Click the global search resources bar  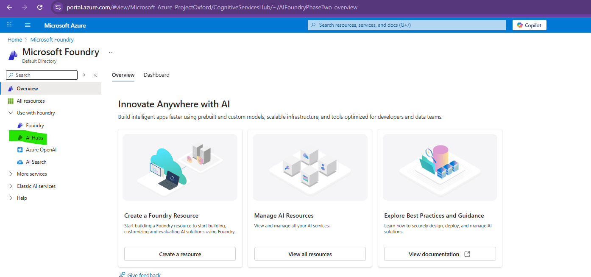(x=406, y=25)
